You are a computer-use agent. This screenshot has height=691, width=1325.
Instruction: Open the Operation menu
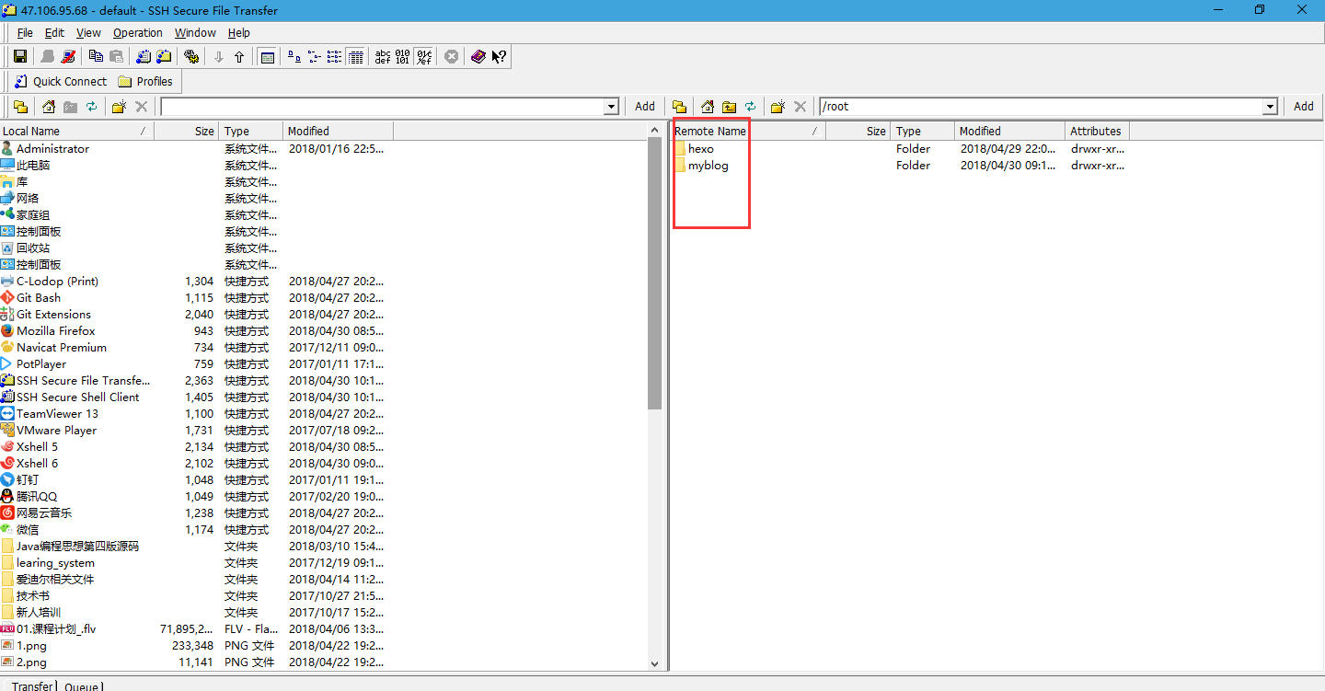point(138,33)
